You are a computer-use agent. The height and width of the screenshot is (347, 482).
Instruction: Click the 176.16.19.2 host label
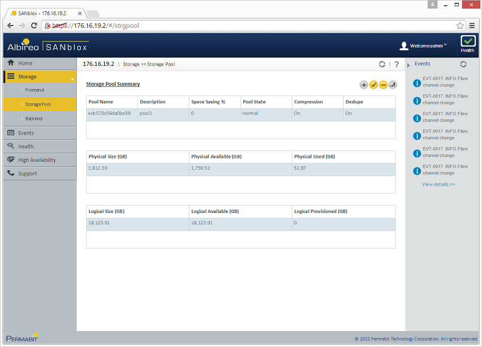tap(98, 64)
